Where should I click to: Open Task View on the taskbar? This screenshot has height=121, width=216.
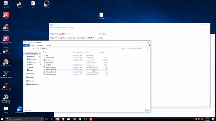[46, 119]
